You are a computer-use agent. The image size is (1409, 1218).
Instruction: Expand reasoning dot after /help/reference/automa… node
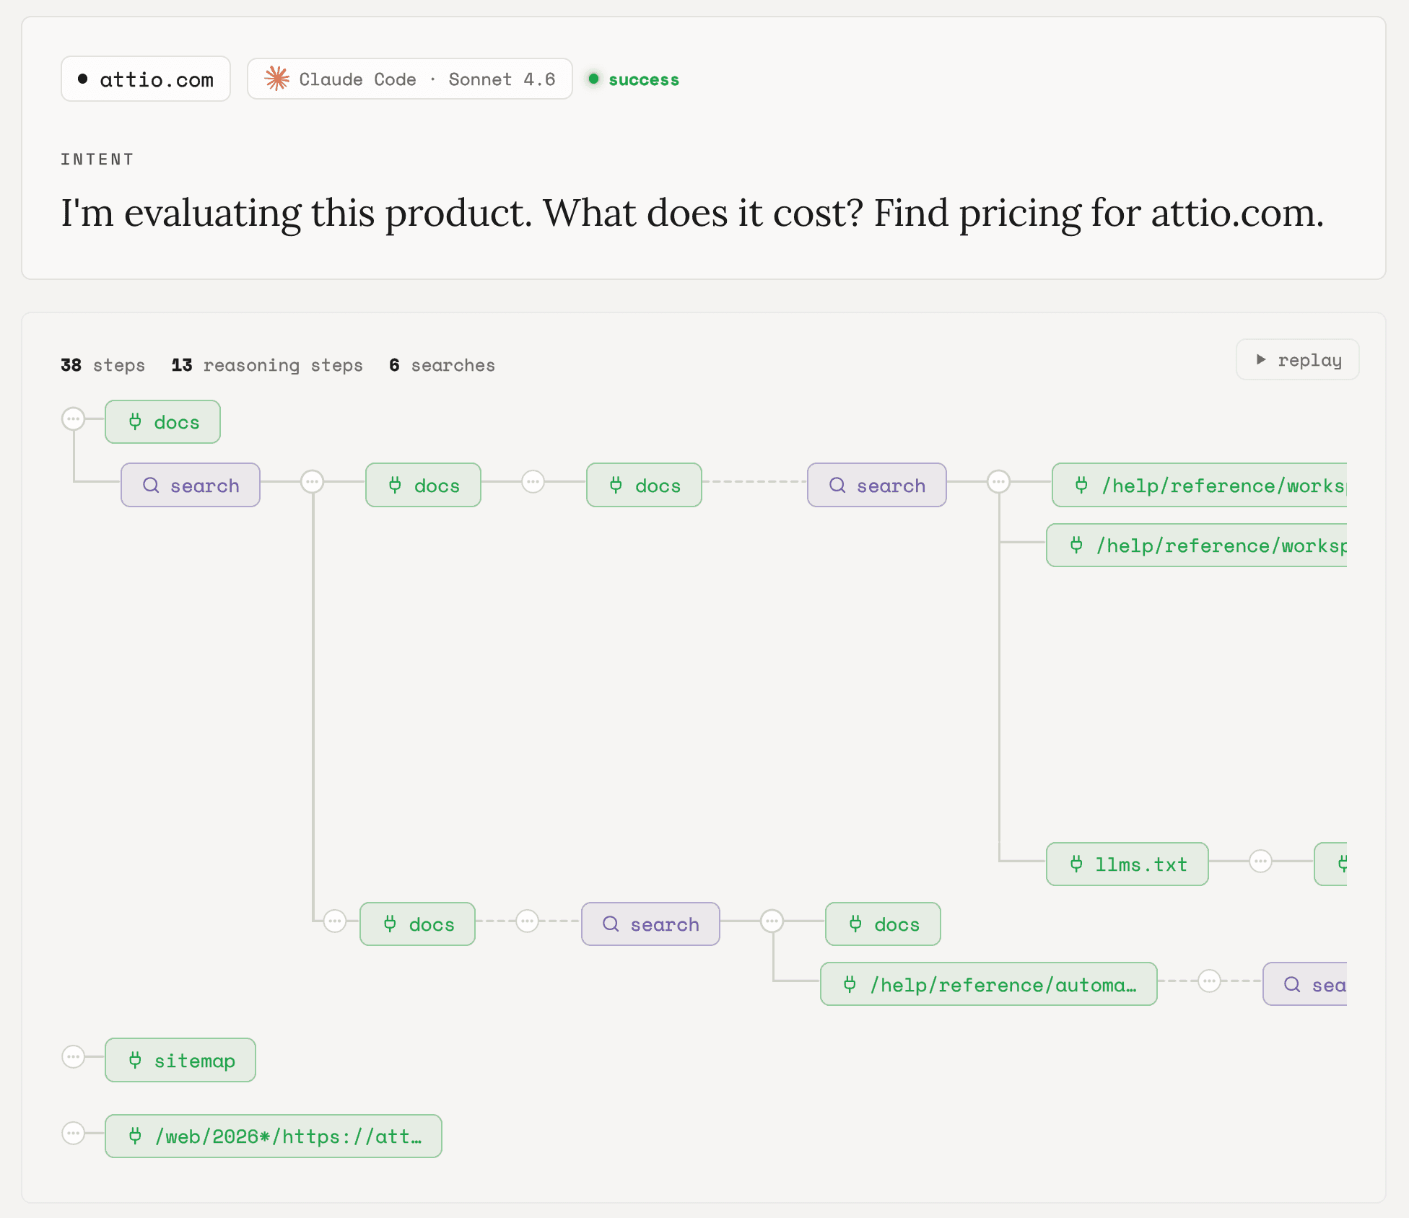pyautogui.click(x=1209, y=981)
